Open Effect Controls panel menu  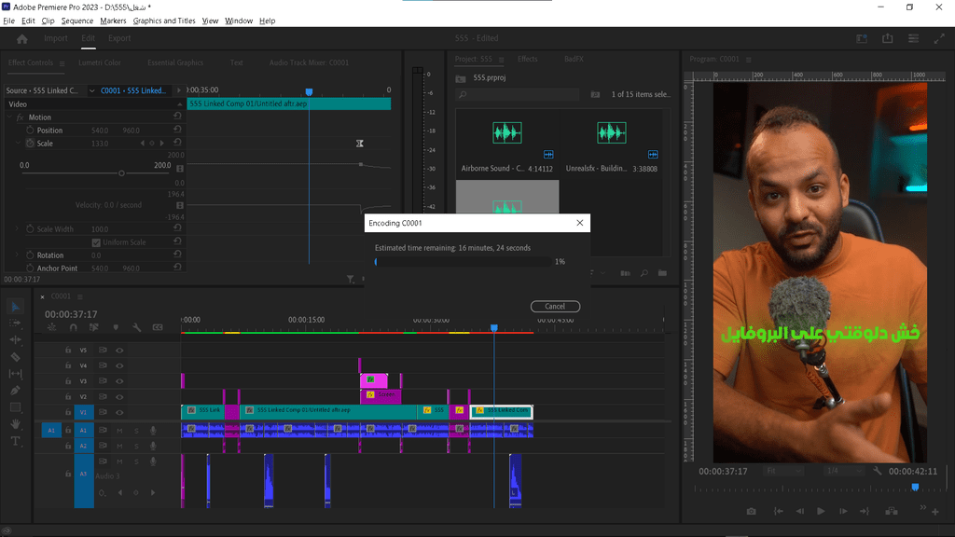coord(62,63)
